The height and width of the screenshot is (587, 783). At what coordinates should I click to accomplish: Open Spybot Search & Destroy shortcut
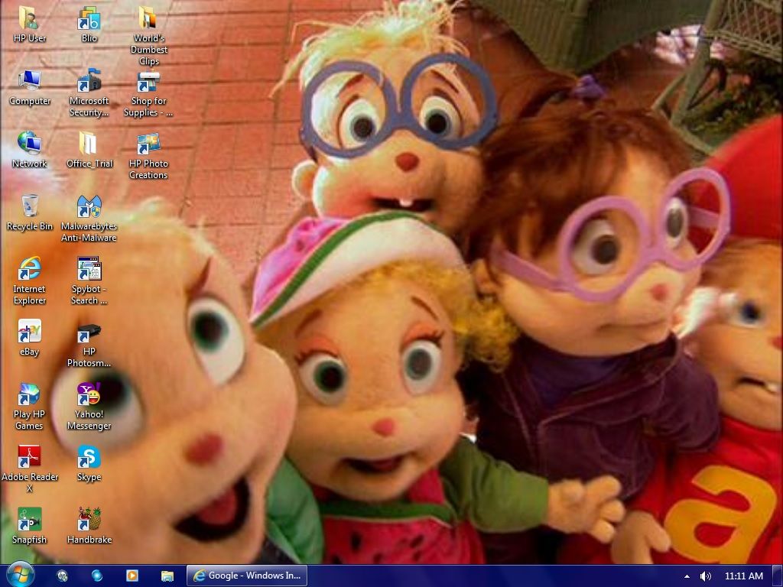[x=89, y=281]
